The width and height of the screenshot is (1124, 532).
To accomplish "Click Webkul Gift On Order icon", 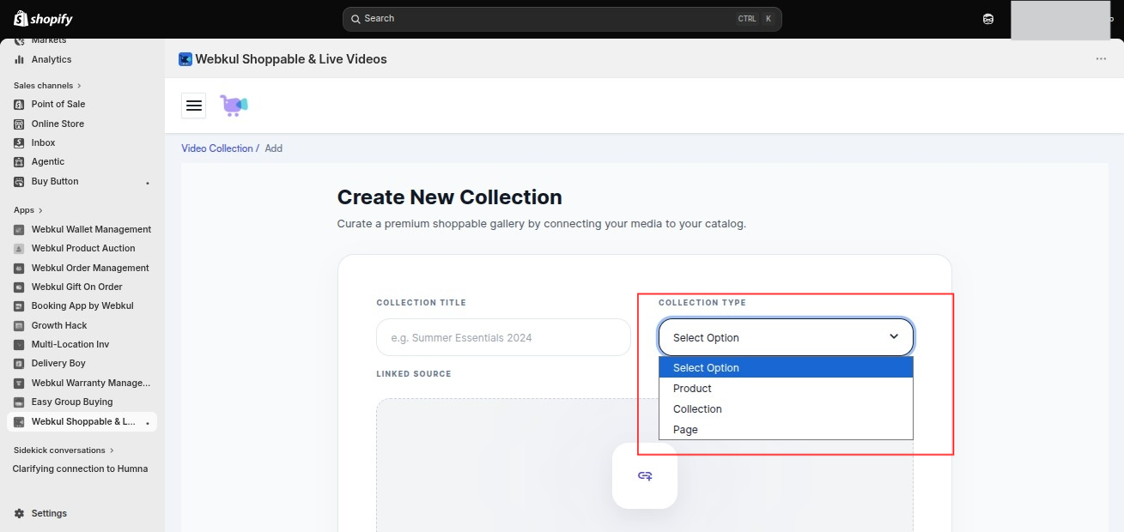I will click(x=19, y=287).
